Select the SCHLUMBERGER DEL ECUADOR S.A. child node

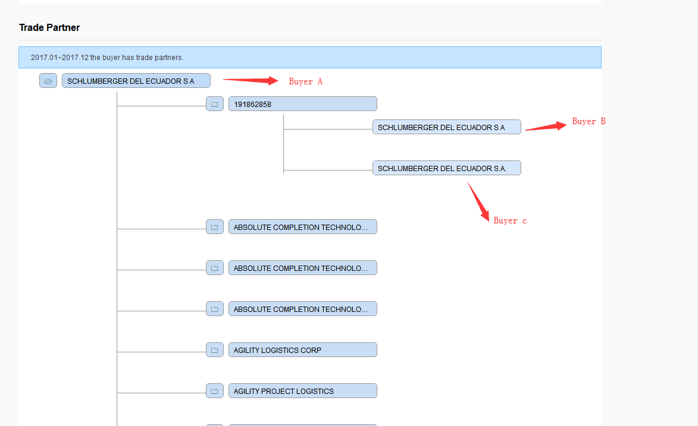click(x=446, y=168)
